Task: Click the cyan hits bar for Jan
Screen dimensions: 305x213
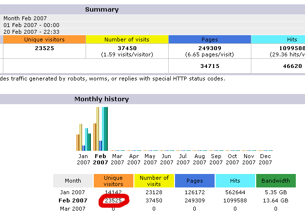Action: pos(87,139)
